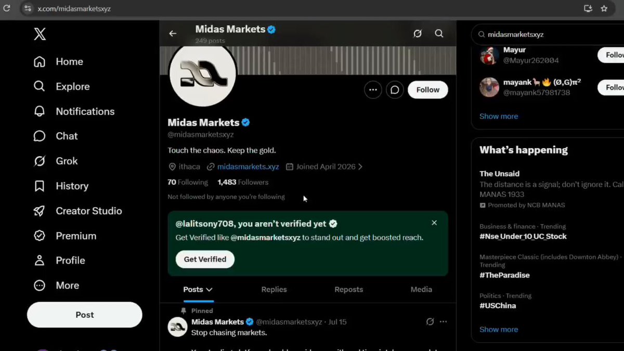Dismiss the get verified banner
624x351 pixels.
[x=434, y=223]
